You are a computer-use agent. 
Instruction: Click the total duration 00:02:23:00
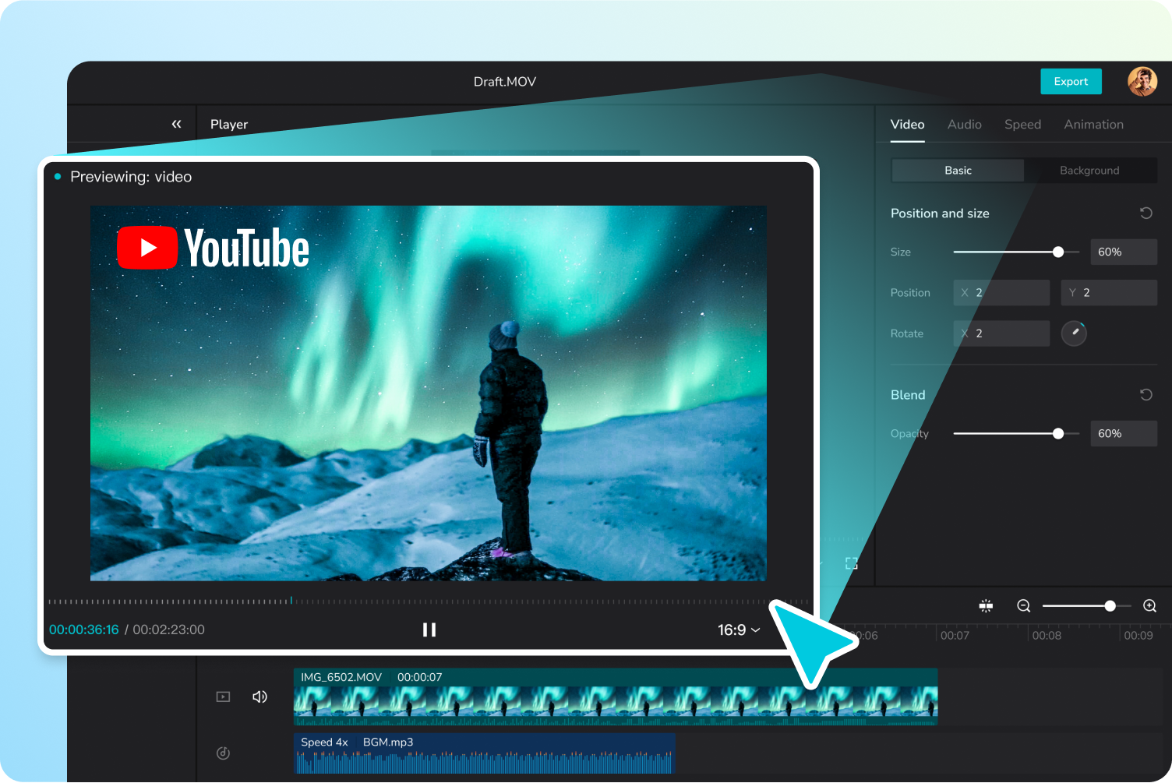click(x=168, y=630)
